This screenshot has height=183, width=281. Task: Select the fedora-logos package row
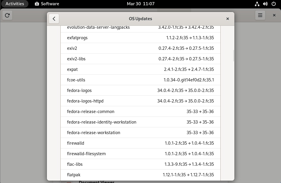click(x=141, y=90)
